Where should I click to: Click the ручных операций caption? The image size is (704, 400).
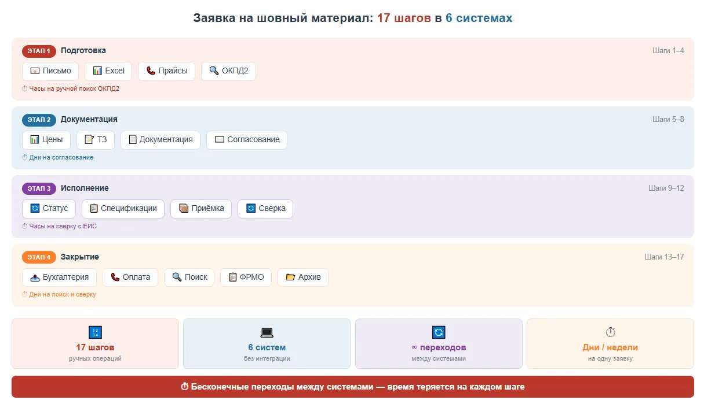point(95,359)
